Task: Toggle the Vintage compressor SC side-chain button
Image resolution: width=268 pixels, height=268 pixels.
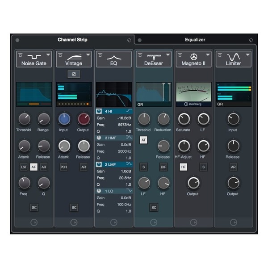Action: [x=74, y=208]
